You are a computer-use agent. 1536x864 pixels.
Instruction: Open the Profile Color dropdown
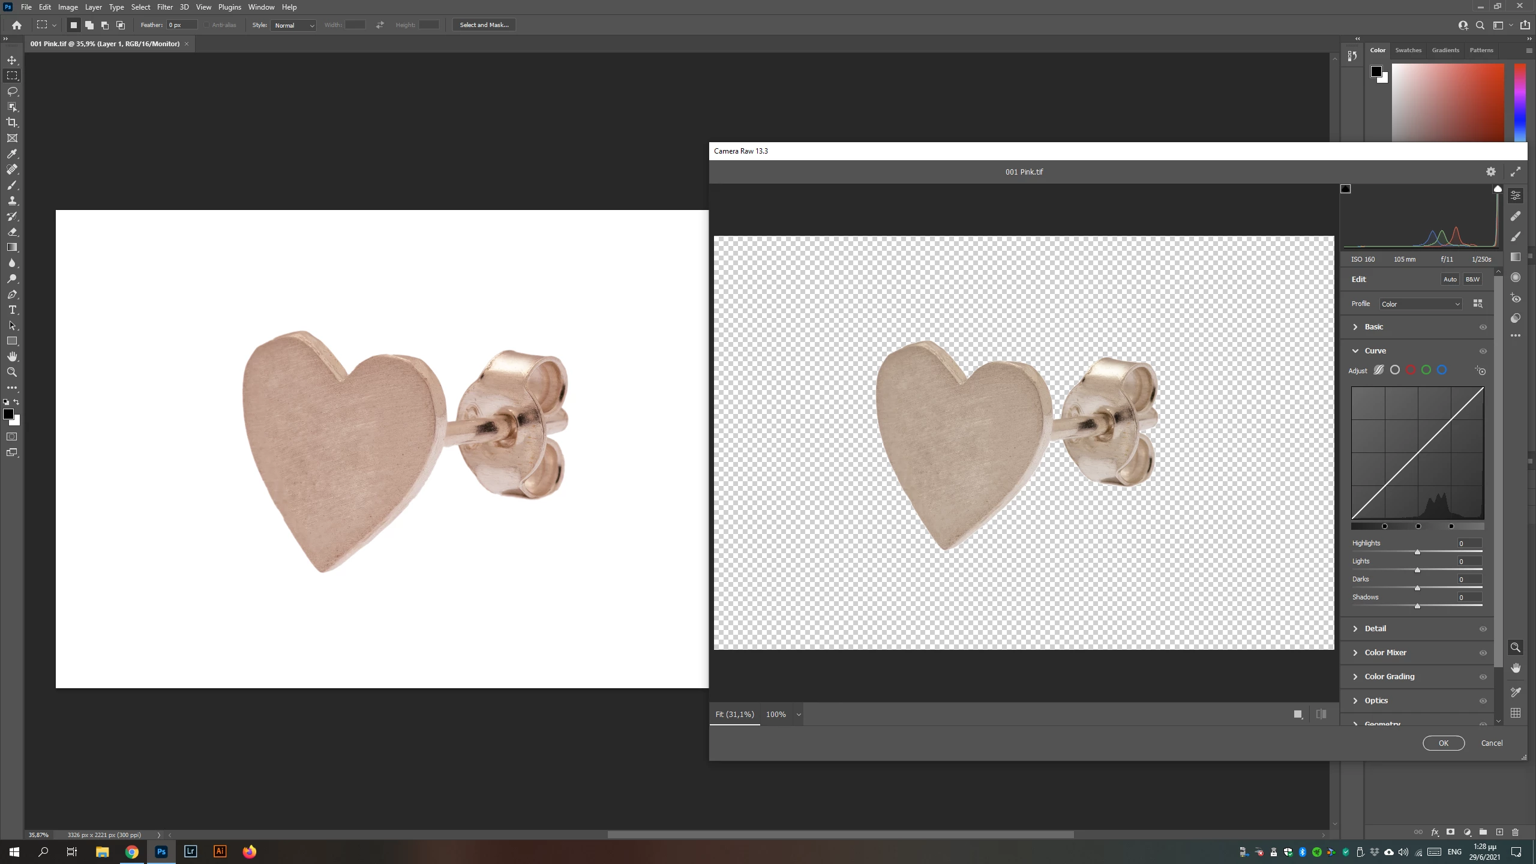pos(1420,304)
